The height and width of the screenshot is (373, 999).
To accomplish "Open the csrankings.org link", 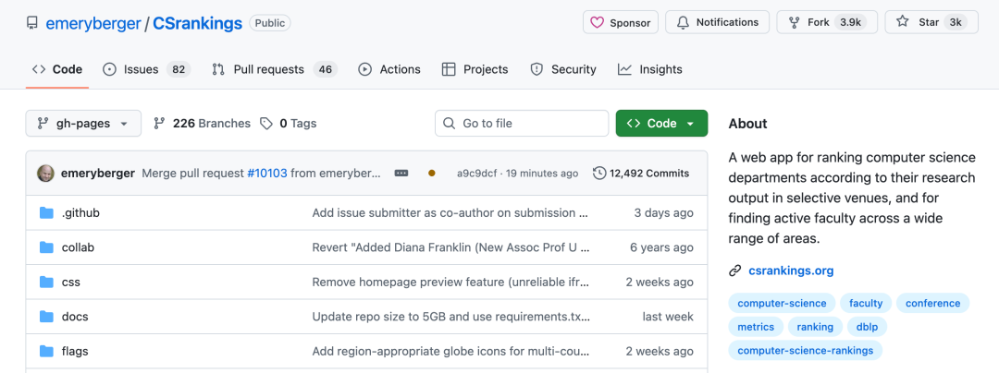I will point(791,271).
